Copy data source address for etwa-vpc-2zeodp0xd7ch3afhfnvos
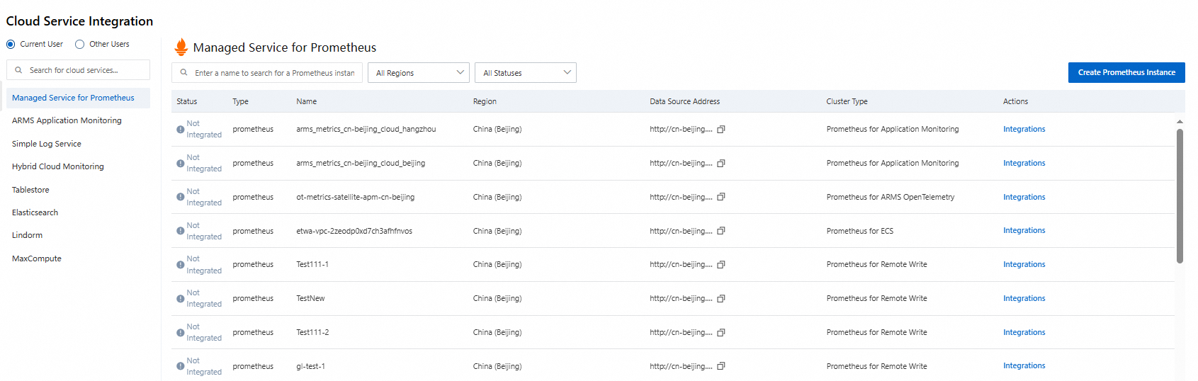 tap(721, 231)
